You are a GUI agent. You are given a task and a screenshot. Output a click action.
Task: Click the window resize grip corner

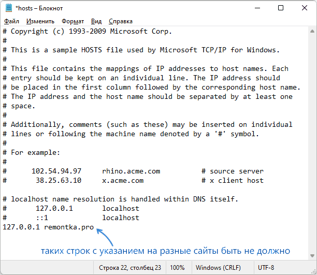pyautogui.click(x=314, y=272)
